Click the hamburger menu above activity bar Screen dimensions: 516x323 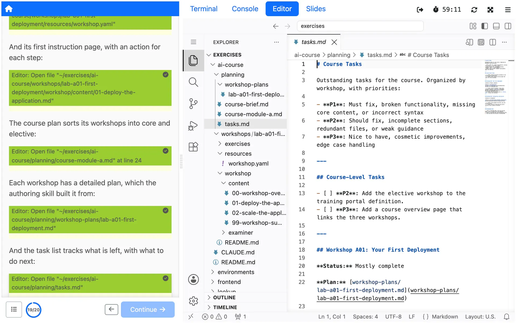coord(193,42)
